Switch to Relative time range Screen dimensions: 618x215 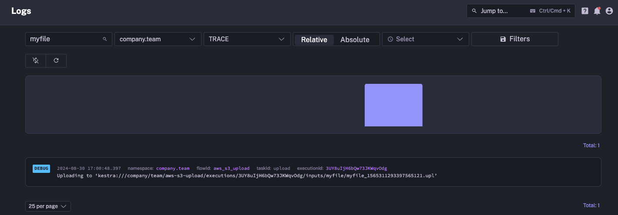[x=314, y=40]
